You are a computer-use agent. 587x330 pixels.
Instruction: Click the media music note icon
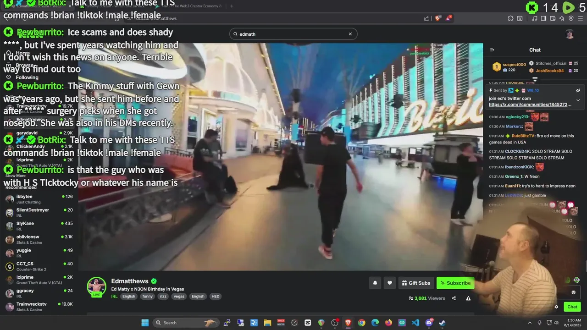click(535, 18)
